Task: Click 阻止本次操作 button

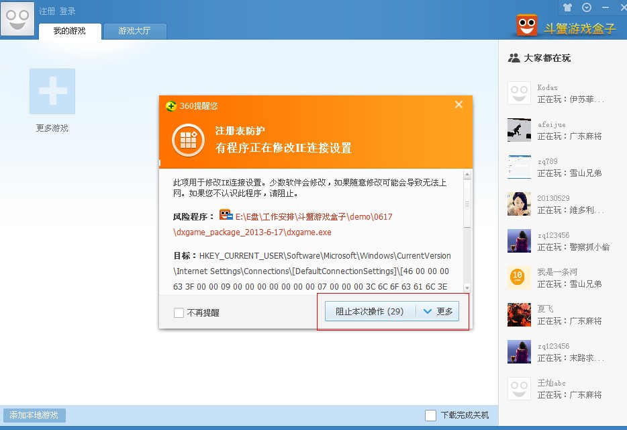Action: (x=371, y=312)
